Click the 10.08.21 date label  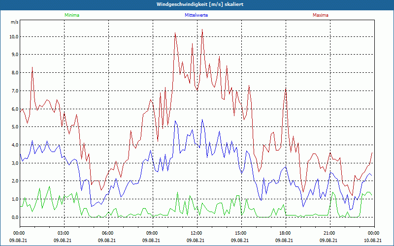tap(373, 240)
